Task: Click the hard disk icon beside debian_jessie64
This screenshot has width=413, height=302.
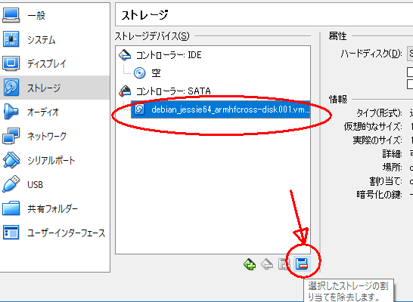Action: click(139, 109)
